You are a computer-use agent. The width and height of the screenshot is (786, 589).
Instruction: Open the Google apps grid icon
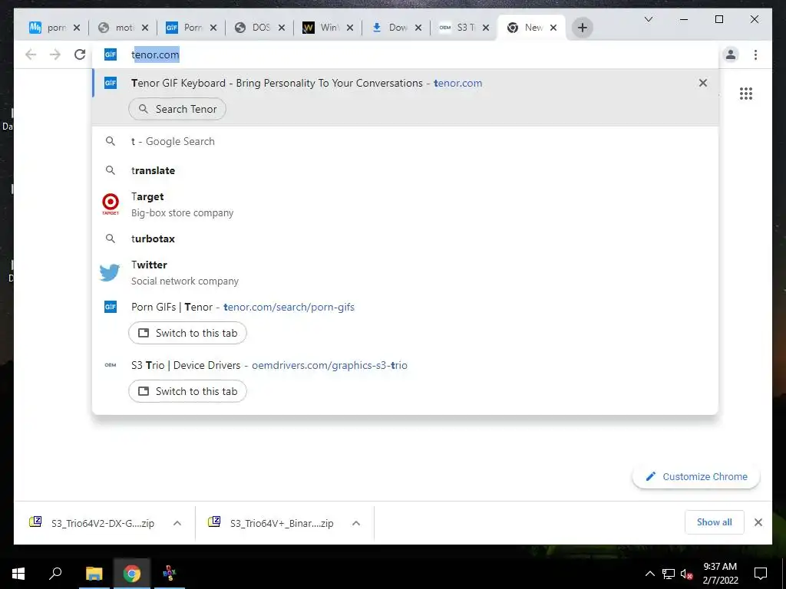(x=746, y=94)
